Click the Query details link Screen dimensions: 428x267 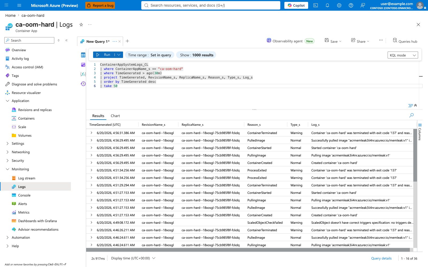click(381, 258)
